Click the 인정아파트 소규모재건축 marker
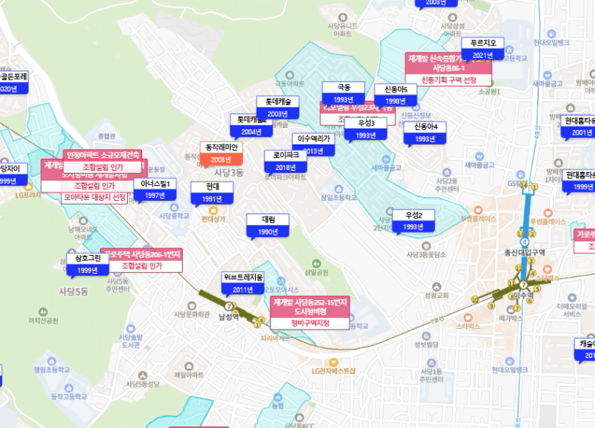Image resolution: width=595 pixels, height=428 pixels. click(103, 161)
